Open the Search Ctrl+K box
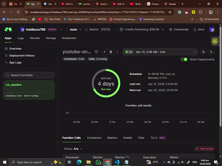222x166 pixels. click(98, 29)
